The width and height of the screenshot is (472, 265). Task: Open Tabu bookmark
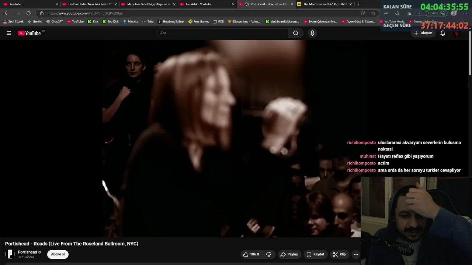click(x=148, y=21)
